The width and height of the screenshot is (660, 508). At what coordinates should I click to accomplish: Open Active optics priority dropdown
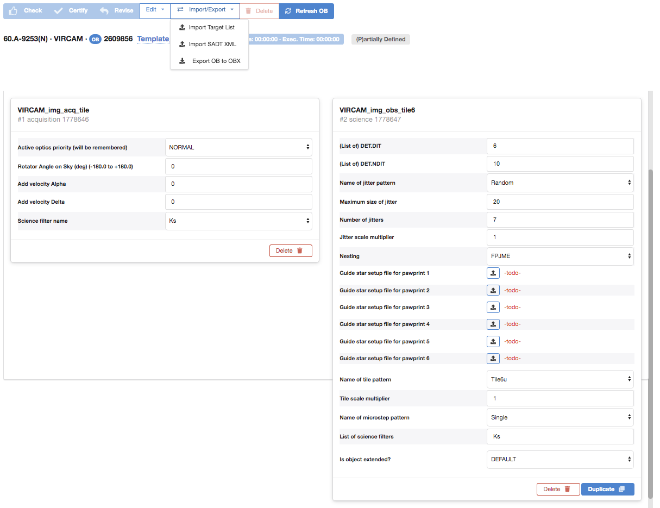click(x=238, y=147)
